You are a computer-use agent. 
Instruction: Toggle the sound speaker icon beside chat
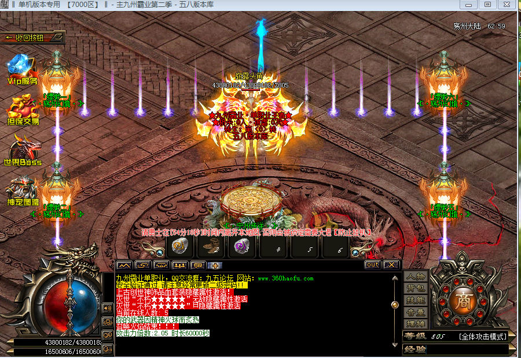pyautogui.click(x=108, y=308)
